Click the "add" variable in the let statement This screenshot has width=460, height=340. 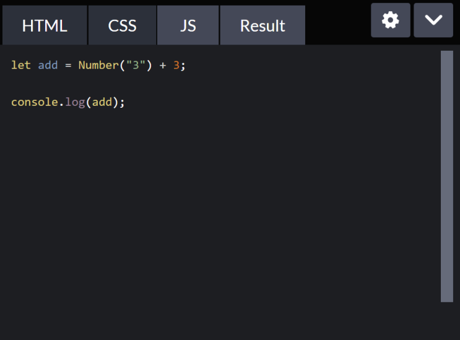pyautogui.click(x=48, y=65)
